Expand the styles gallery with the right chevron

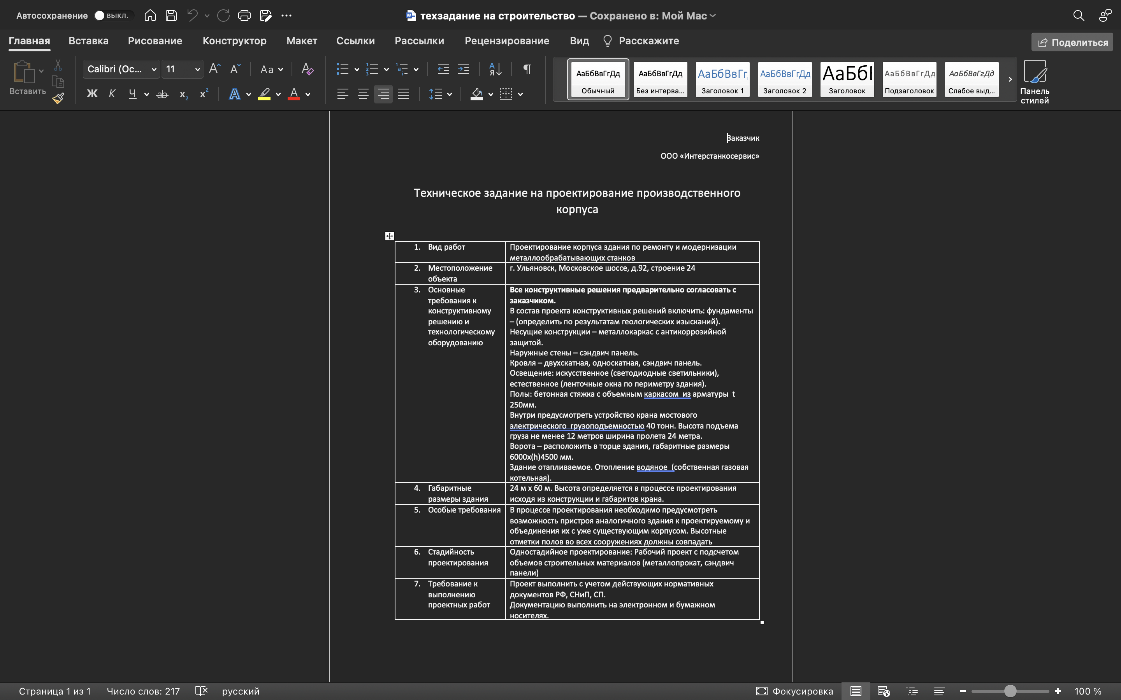coord(1010,79)
